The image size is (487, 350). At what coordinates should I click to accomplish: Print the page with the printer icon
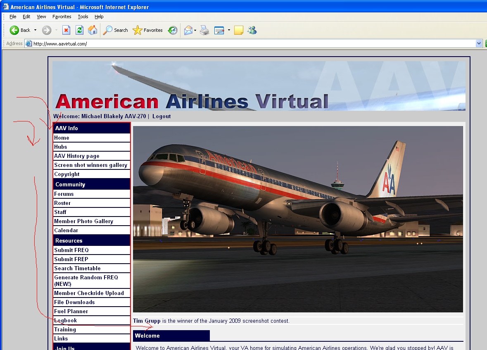pyautogui.click(x=204, y=30)
